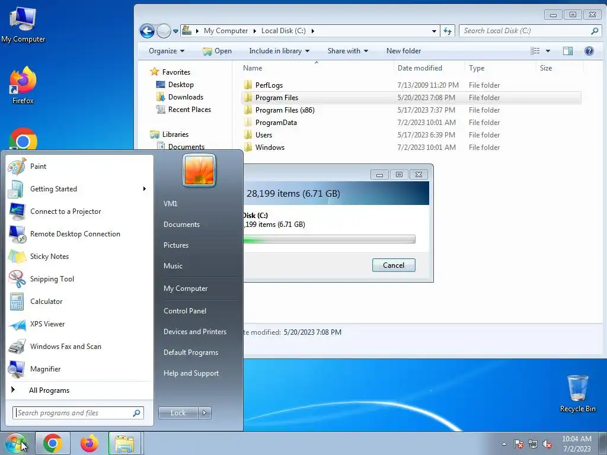The height and width of the screenshot is (455, 607).
Task: Open Organize dropdown menu
Action: (x=167, y=51)
